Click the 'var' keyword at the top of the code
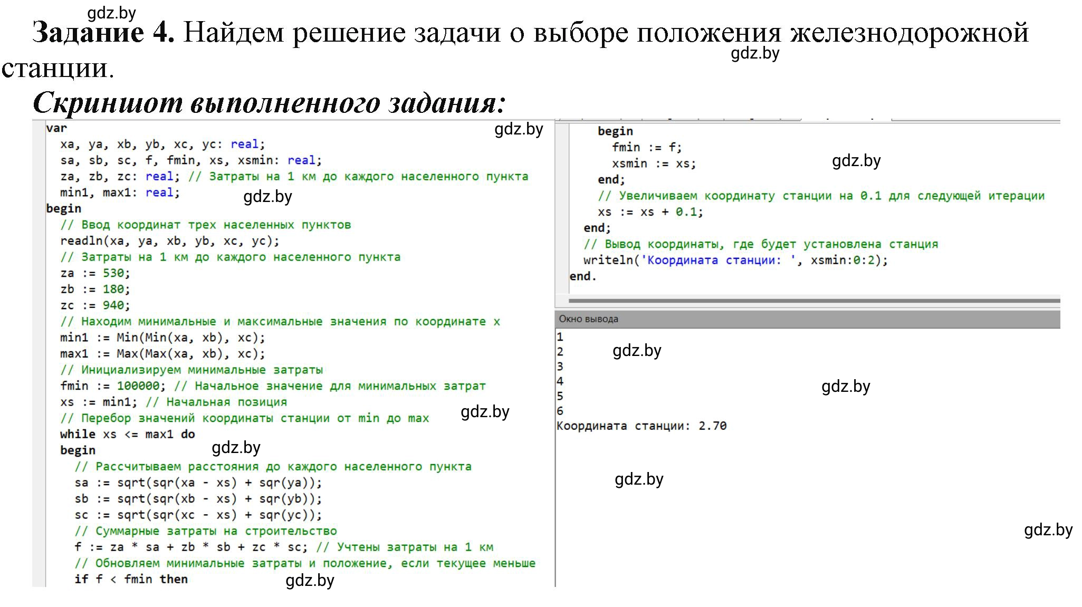This screenshot has width=1082, height=607. pos(56,128)
